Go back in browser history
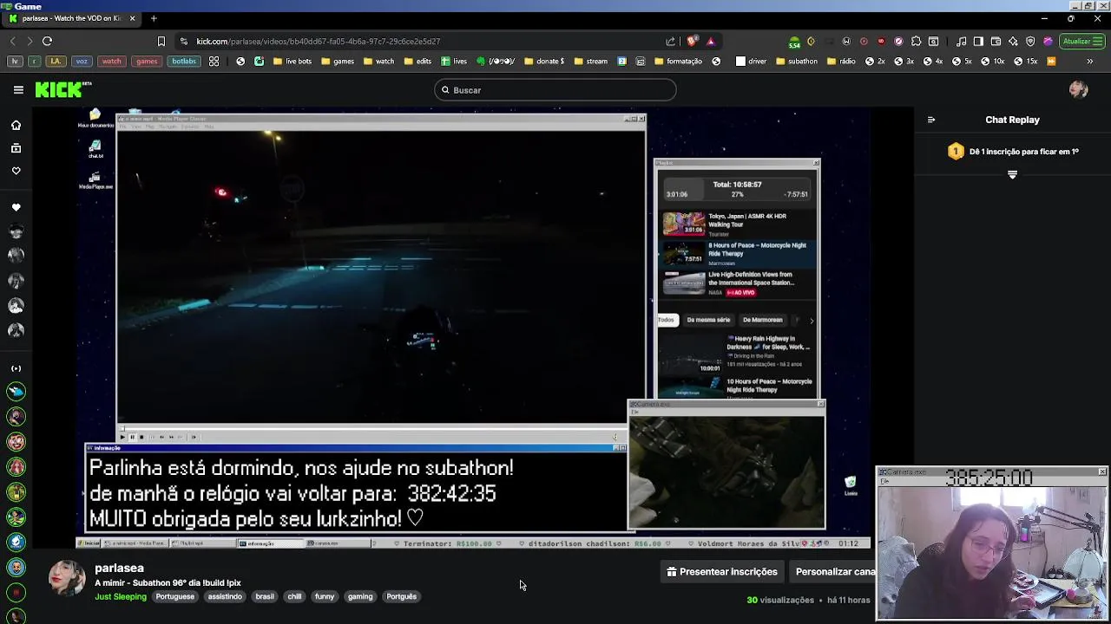The height and width of the screenshot is (624, 1111). [x=12, y=41]
